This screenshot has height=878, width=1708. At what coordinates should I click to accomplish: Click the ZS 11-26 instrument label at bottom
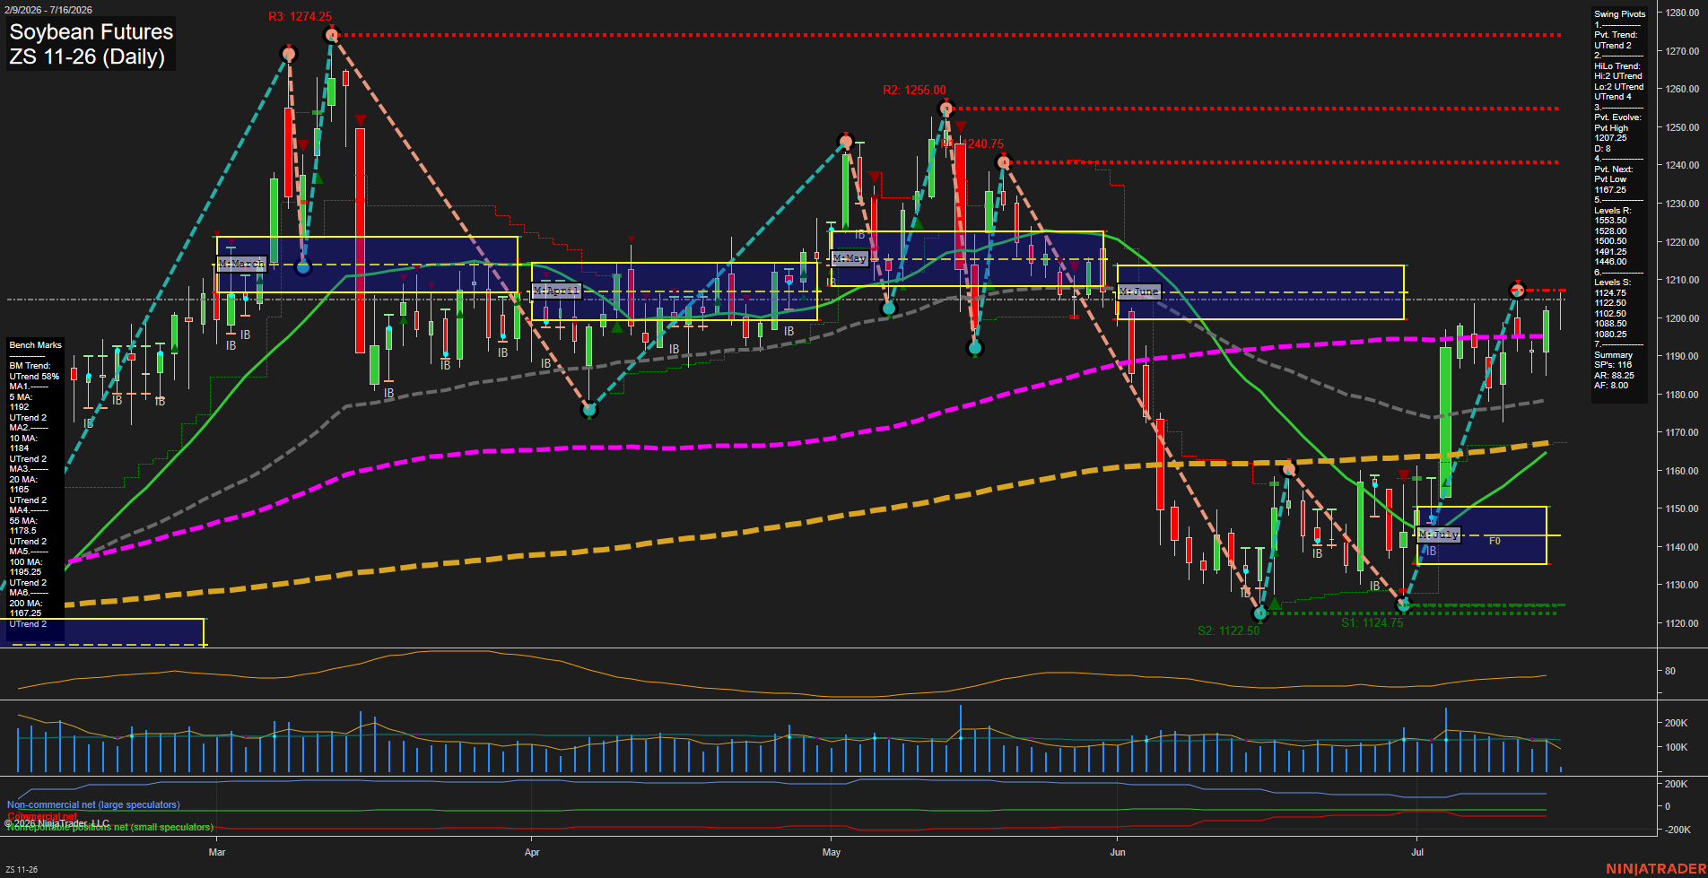(x=22, y=870)
